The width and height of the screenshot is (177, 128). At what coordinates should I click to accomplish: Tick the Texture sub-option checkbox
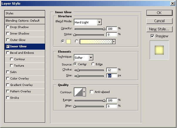tap(11, 65)
